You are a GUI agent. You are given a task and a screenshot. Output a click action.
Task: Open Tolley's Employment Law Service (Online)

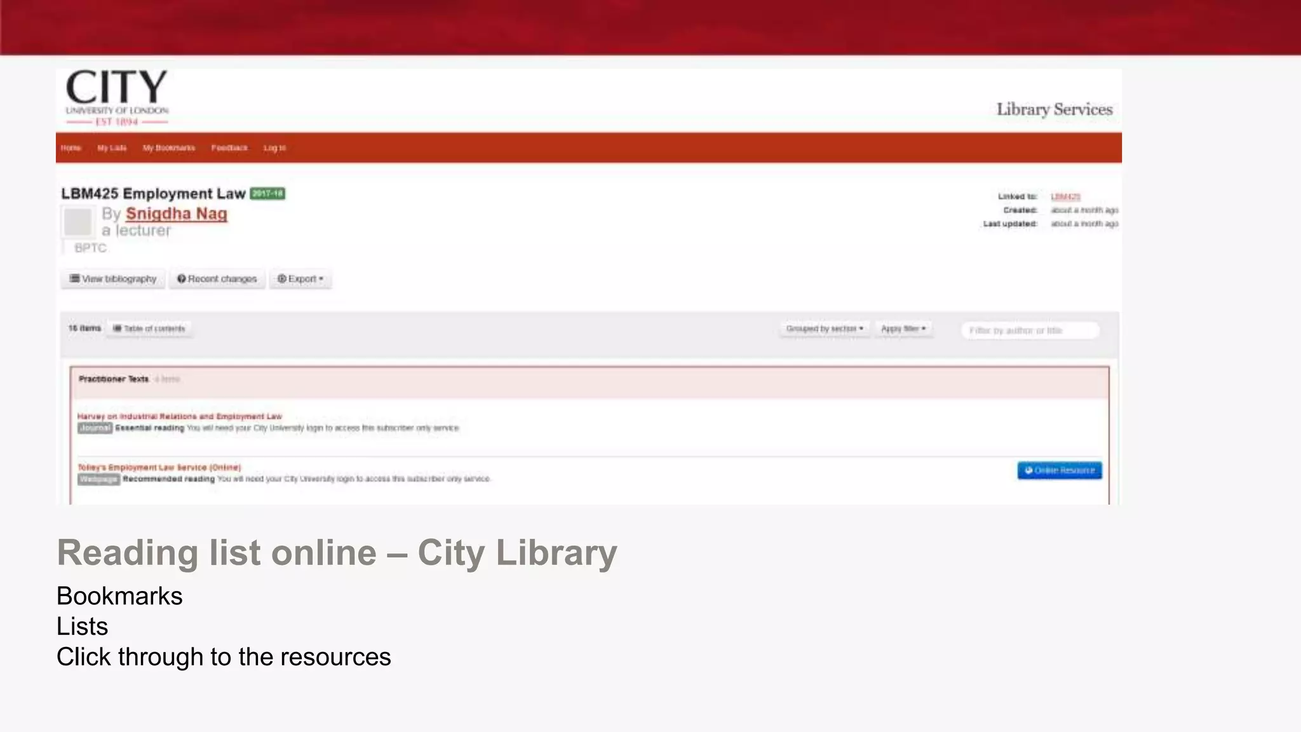pos(159,467)
